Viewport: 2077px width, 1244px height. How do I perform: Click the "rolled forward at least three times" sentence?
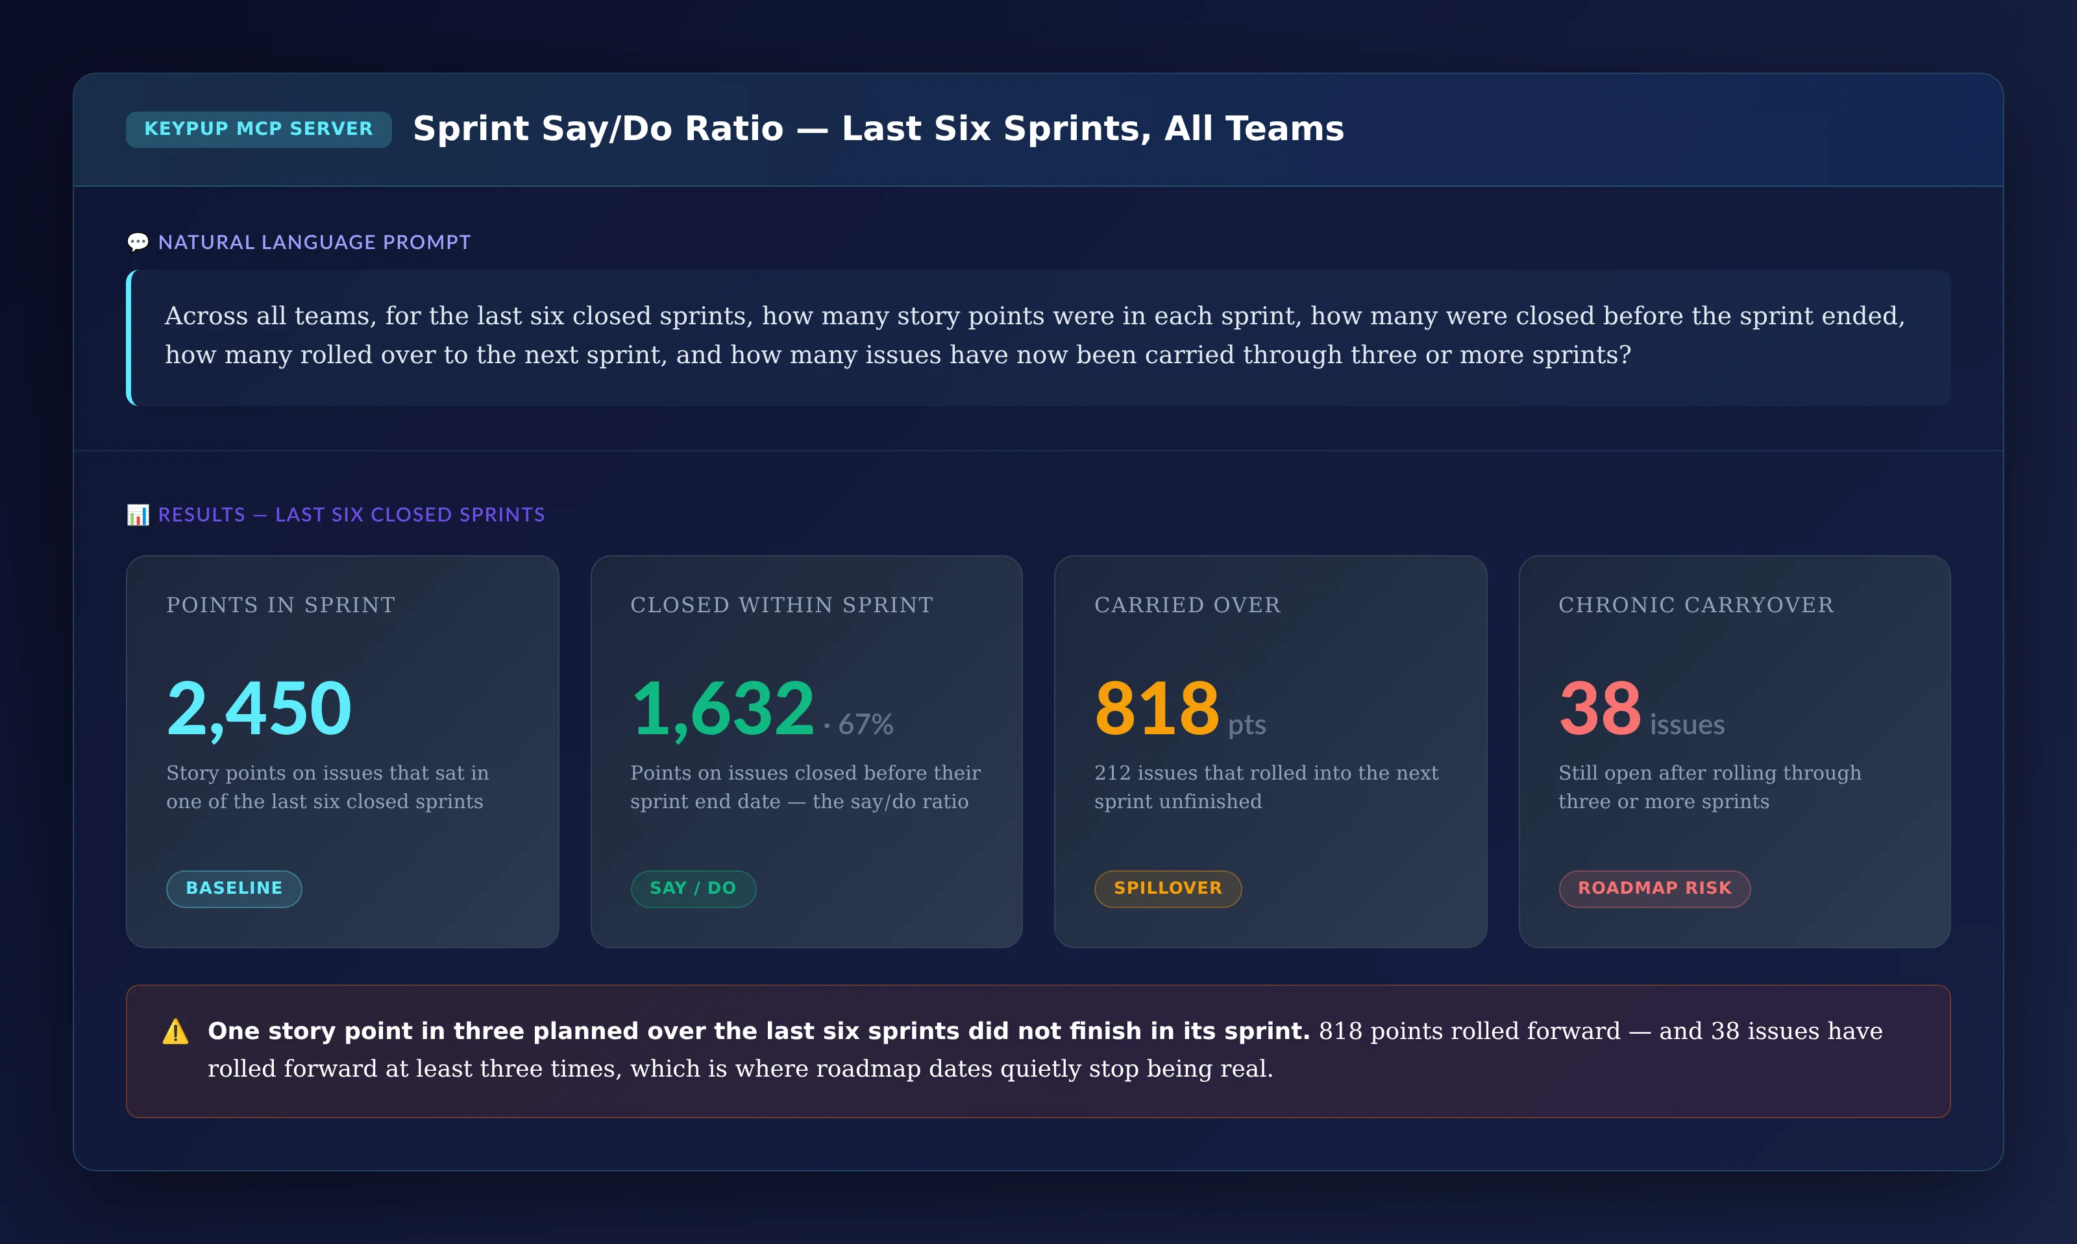741,1069
